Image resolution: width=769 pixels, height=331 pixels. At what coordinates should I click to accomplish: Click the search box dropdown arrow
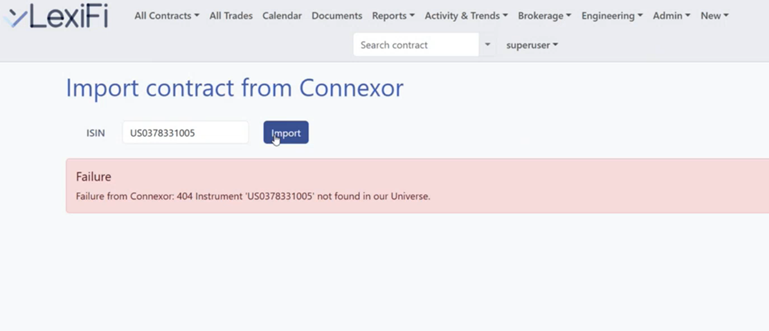(x=488, y=45)
